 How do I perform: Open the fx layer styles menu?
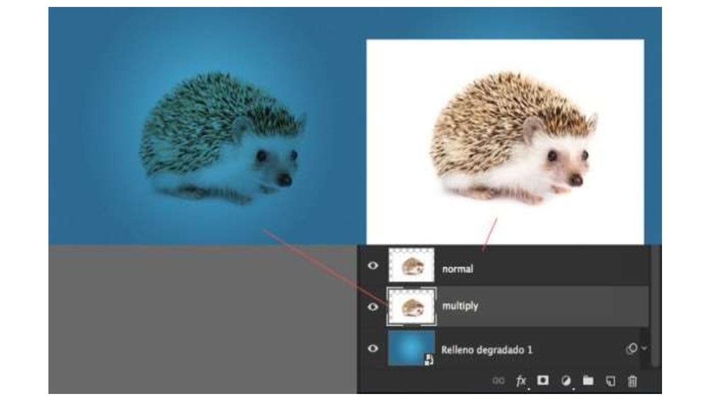521,381
